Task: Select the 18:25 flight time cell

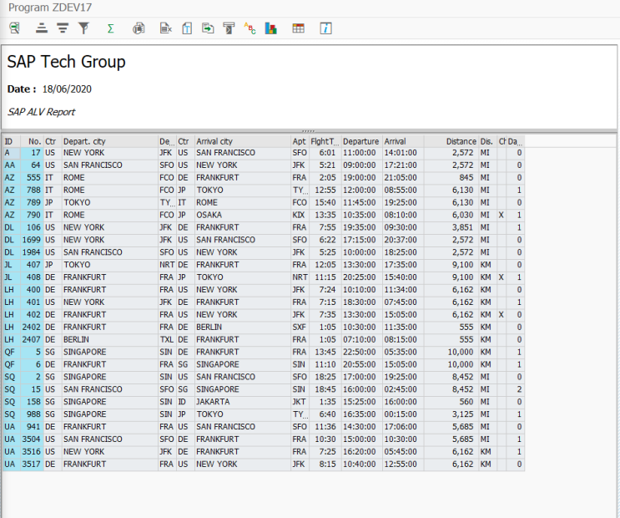Action: [x=325, y=377]
